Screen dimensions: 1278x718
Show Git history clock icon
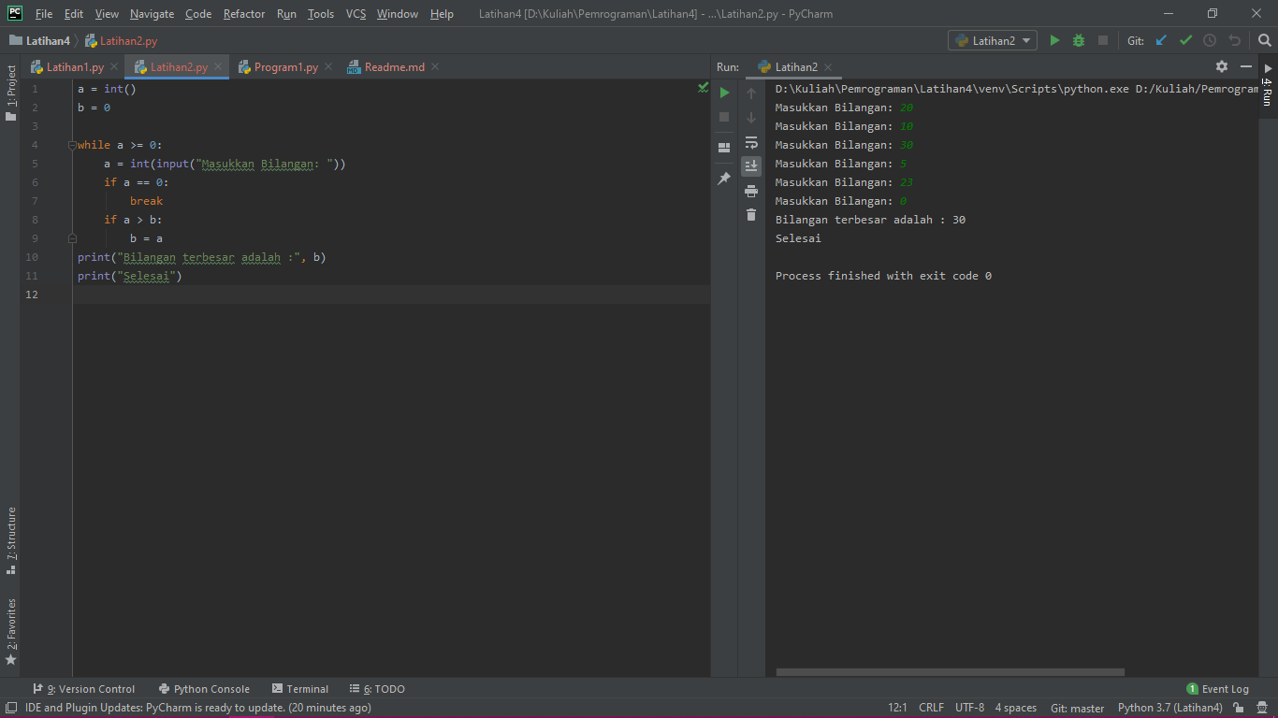click(x=1210, y=40)
